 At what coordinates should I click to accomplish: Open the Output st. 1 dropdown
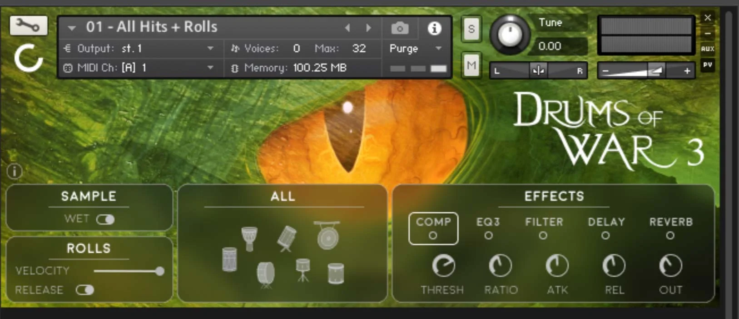tap(139, 48)
